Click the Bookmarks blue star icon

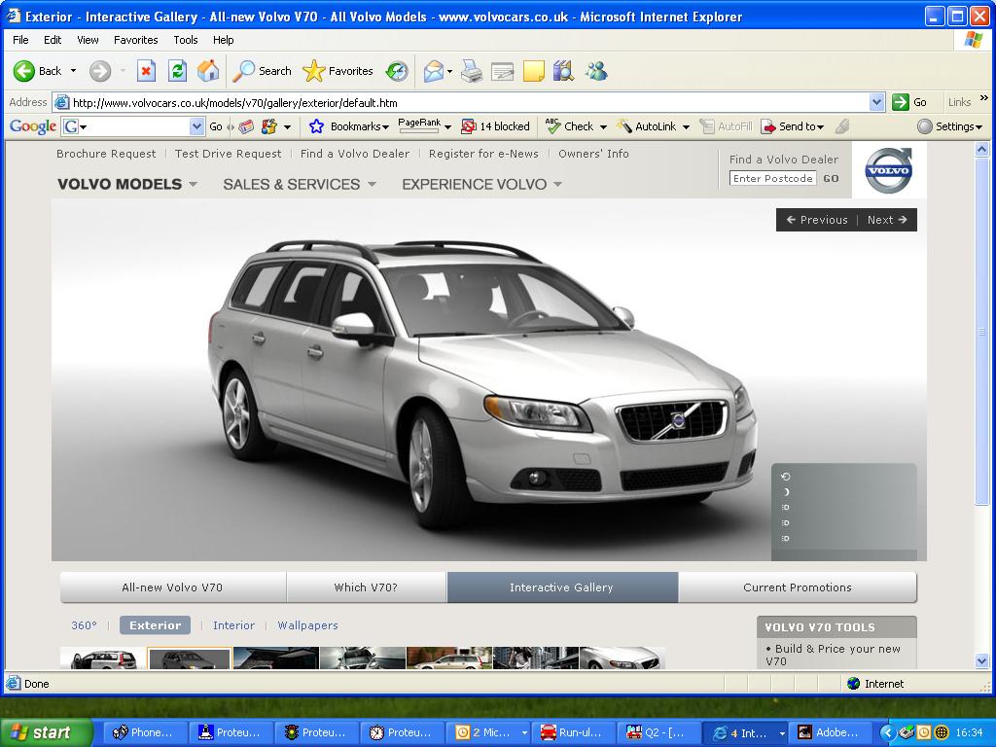coord(316,126)
